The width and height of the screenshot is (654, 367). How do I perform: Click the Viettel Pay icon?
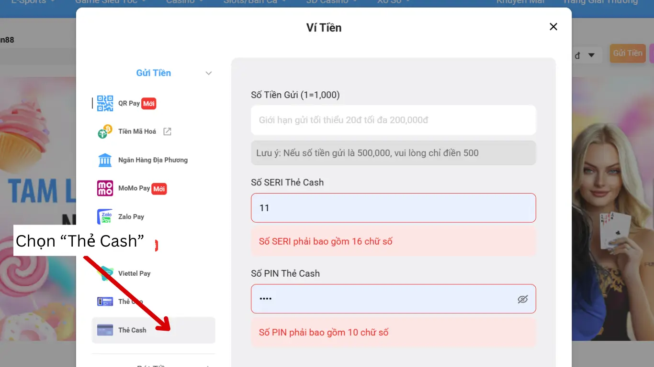coord(104,273)
